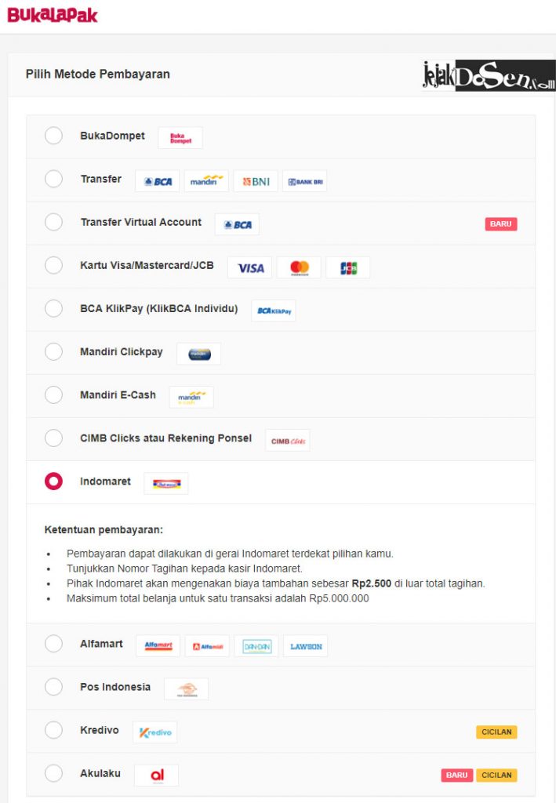Click the Pos Indonesia label
This screenshot has height=803, width=556.
(x=115, y=687)
